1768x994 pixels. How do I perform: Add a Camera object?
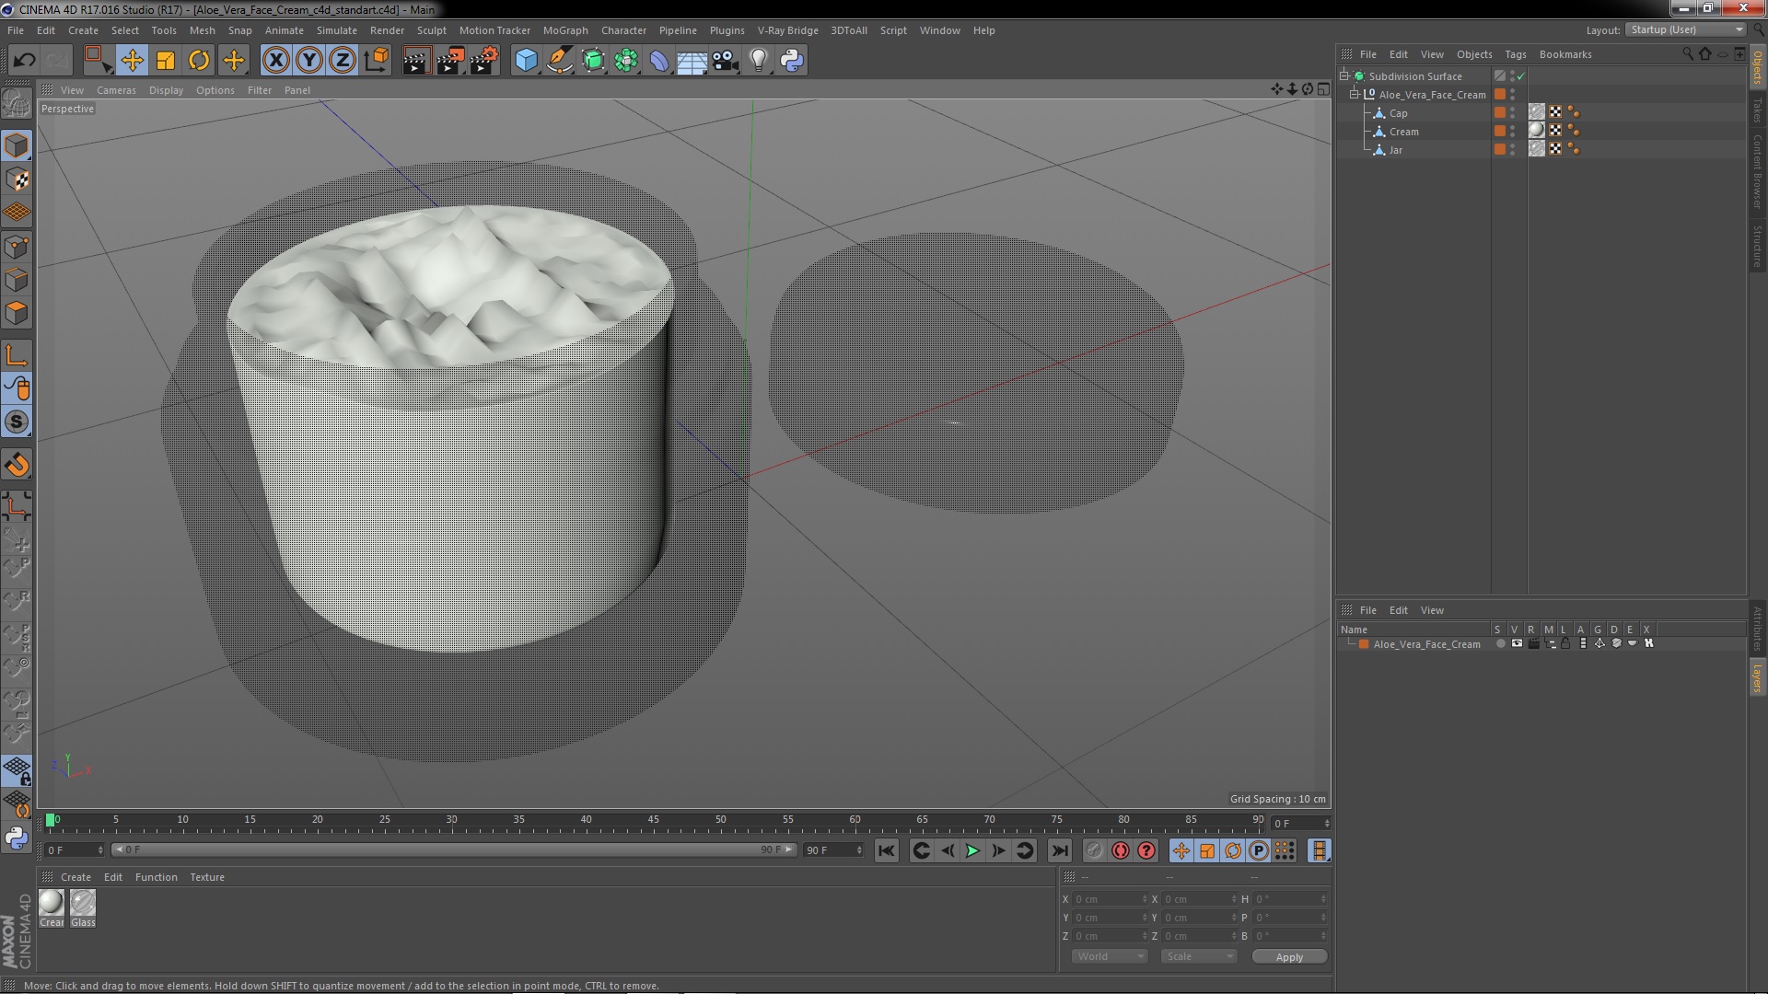click(725, 61)
